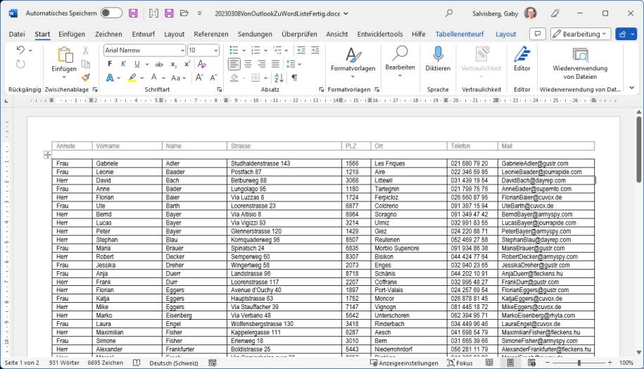
Task: Switch to the Tabellenentwurf tab
Action: pos(460,34)
